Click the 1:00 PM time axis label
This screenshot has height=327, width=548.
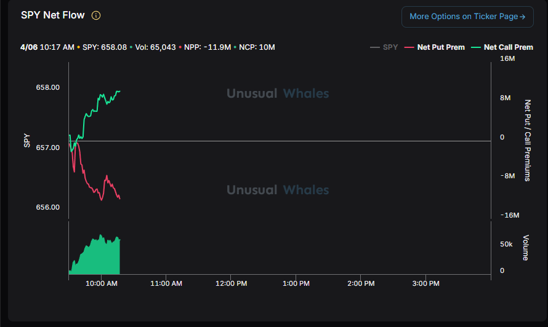296,283
